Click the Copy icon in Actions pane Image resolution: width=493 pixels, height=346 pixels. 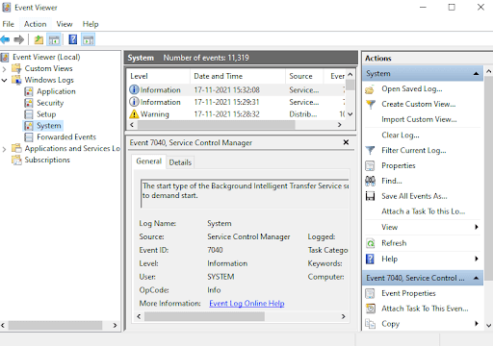click(x=370, y=324)
